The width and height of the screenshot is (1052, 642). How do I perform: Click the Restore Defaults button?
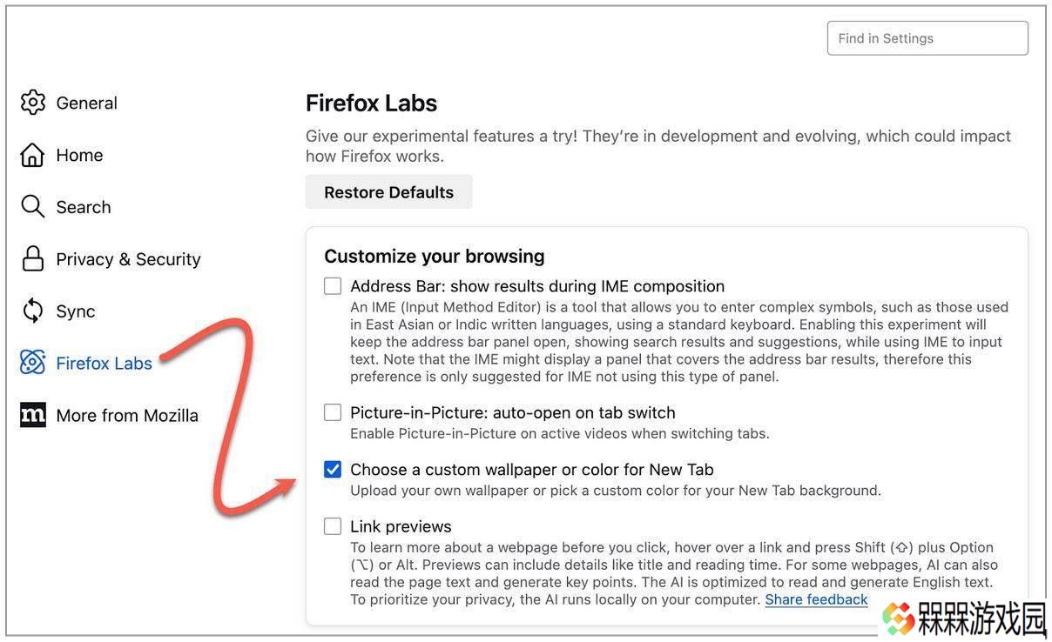[388, 192]
